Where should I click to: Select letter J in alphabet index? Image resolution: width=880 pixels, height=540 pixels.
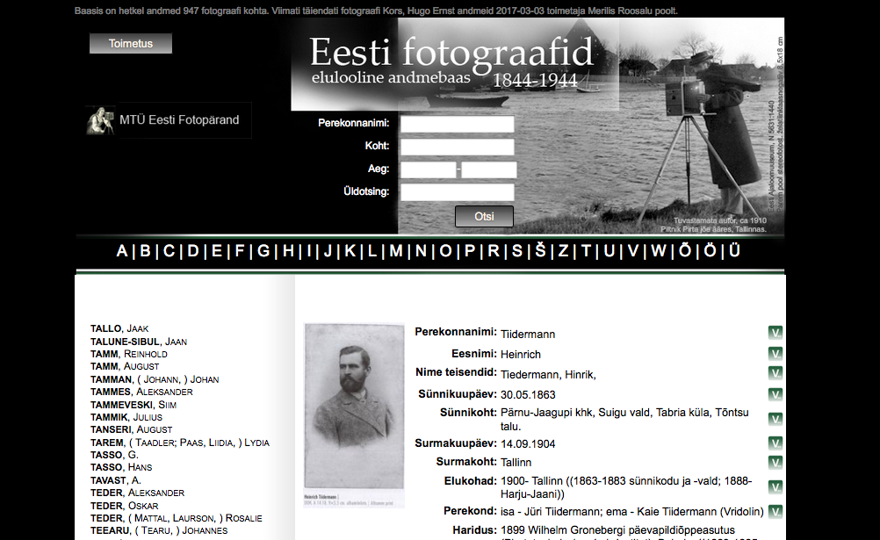(x=328, y=251)
